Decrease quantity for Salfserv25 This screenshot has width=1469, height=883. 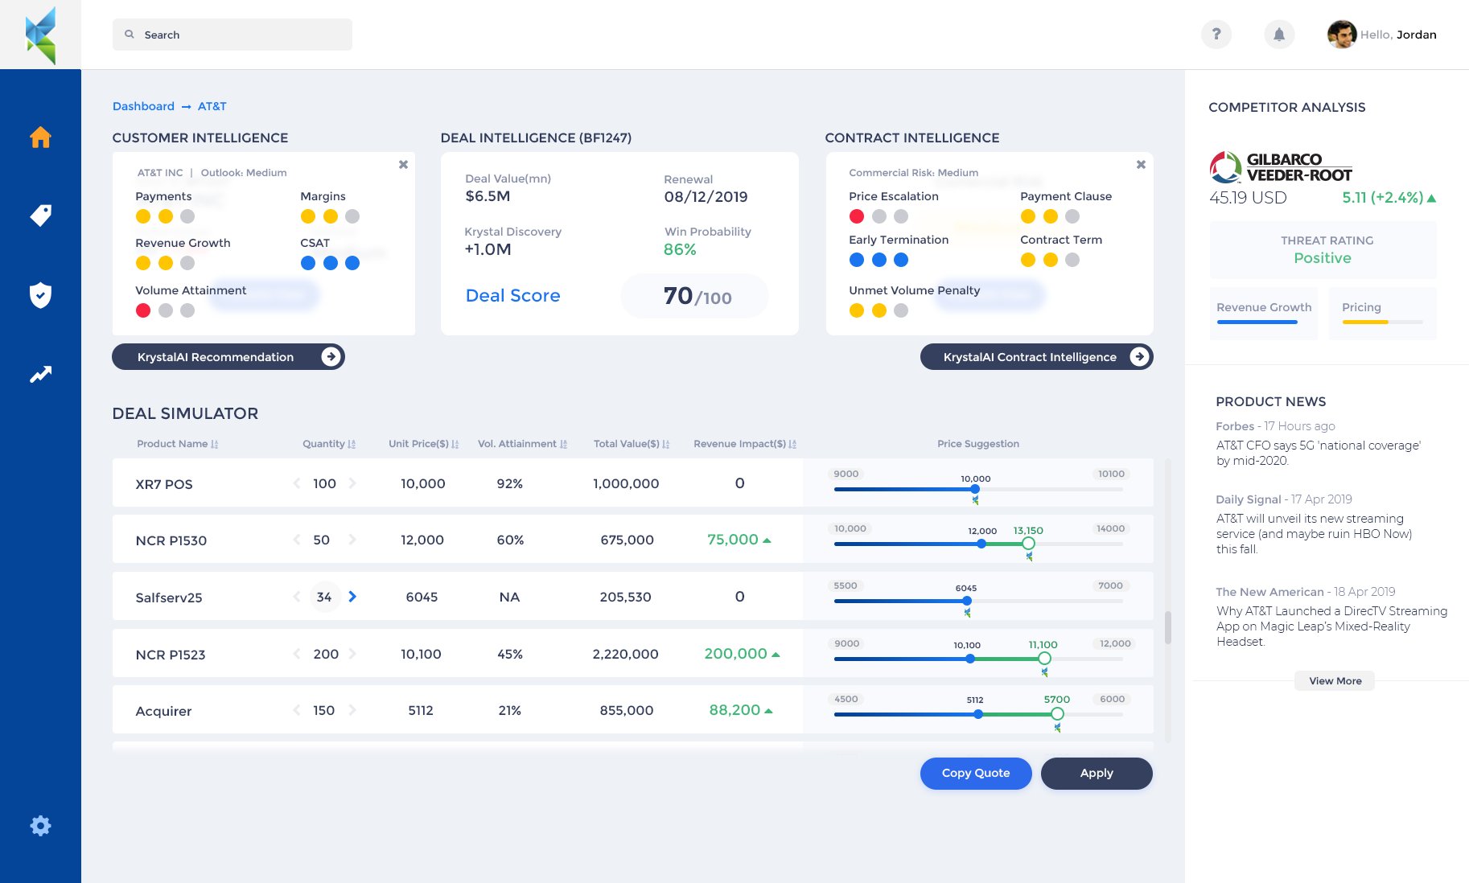click(x=297, y=597)
